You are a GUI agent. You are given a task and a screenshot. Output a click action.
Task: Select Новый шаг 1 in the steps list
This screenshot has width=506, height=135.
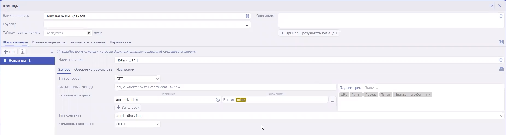click(x=20, y=61)
